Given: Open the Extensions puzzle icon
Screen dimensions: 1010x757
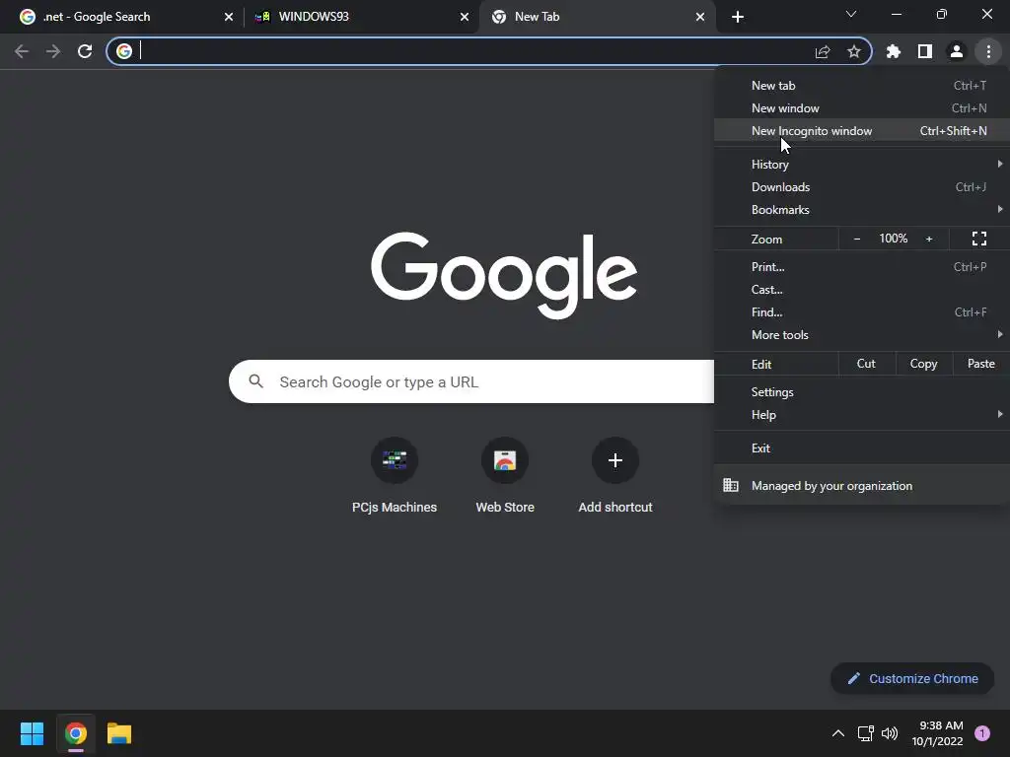Looking at the screenshot, I should (x=894, y=51).
